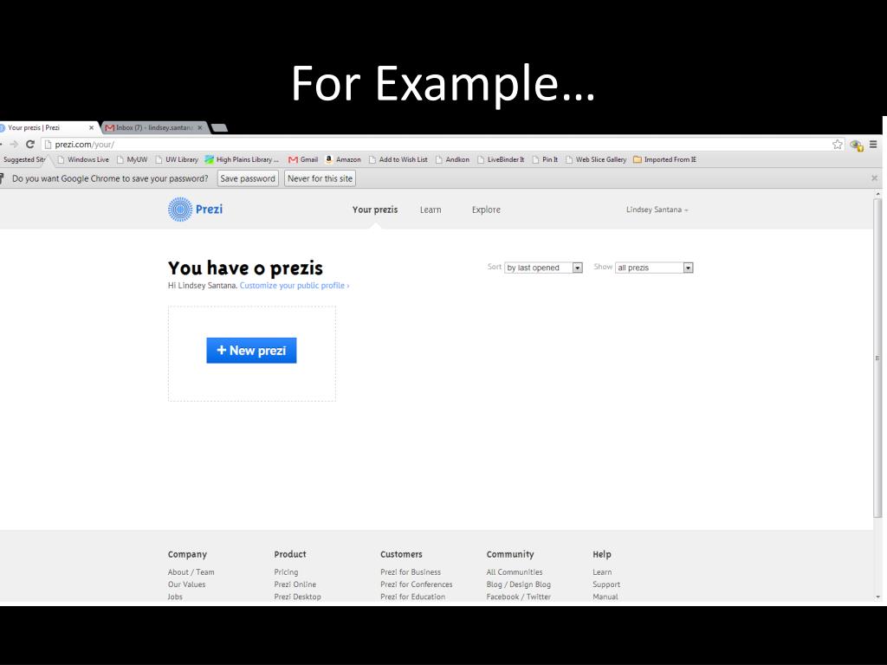Open the Windows Live bookmark
Viewport: 887px width, 665px height.
[83, 159]
